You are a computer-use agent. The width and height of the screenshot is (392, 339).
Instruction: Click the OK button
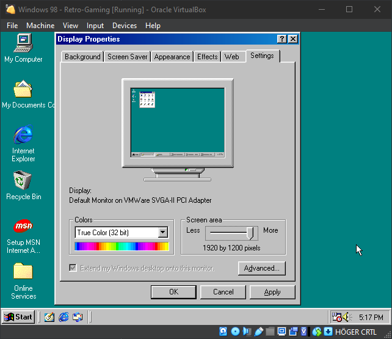tap(173, 292)
